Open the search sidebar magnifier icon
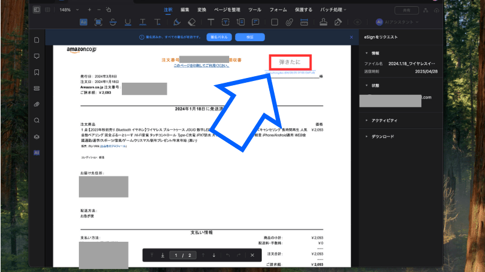This screenshot has height=272, width=485. pyautogui.click(x=36, y=120)
